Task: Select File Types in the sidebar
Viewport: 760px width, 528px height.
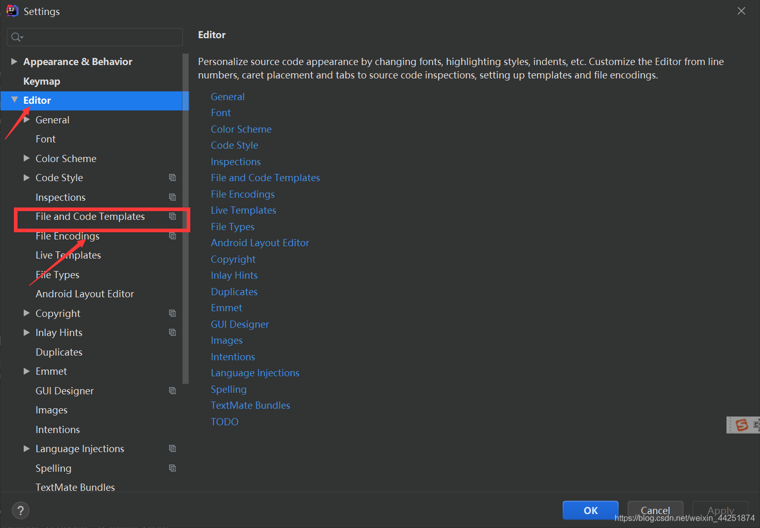Action: tap(57, 274)
